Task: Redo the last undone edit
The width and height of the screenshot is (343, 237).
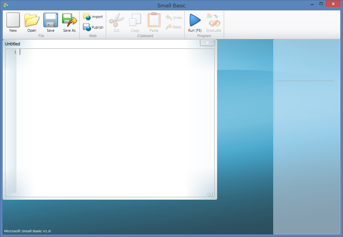Action: click(174, 27)
